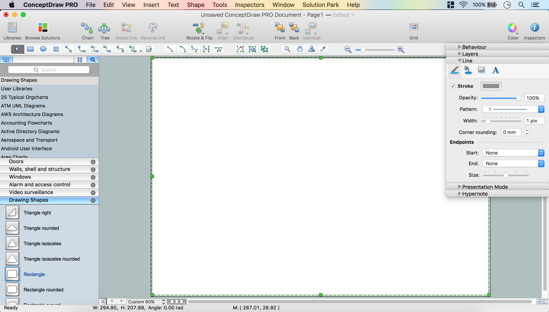The width and height of the screenshot is (549, 312).
Task: Click the Corner rounding stepper
Action: [x=527, y=132]
